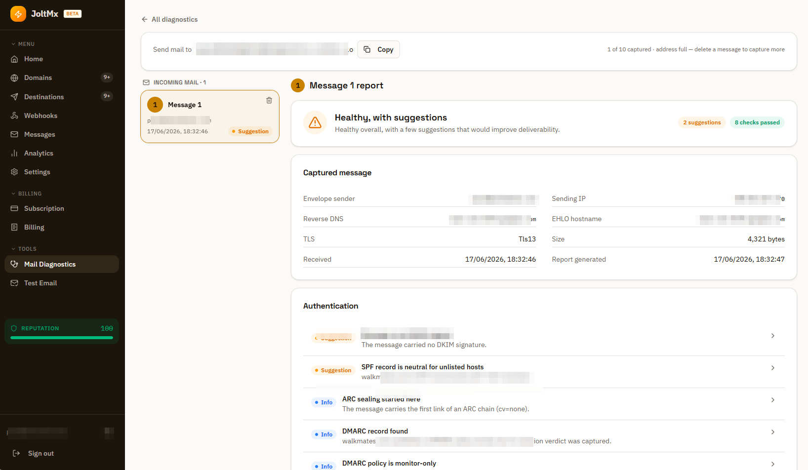Expand the DMARC record found row
Screen dimensions: 808x470
544,436
